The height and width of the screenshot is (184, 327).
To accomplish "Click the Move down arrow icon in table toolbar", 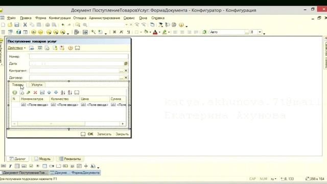I will [56, 93].
